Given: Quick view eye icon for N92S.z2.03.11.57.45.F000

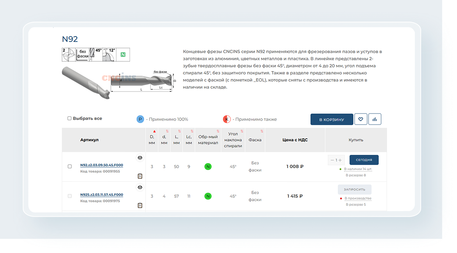Looking at the screenshot, I should [x=140, y=187].
